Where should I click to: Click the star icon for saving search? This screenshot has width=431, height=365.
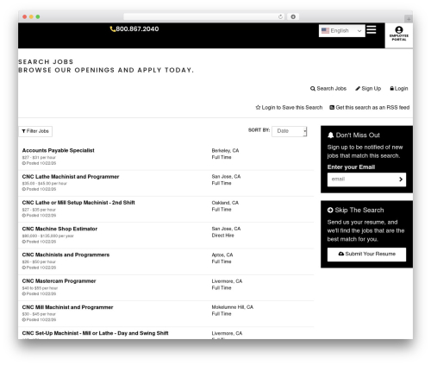click(258, 108)
